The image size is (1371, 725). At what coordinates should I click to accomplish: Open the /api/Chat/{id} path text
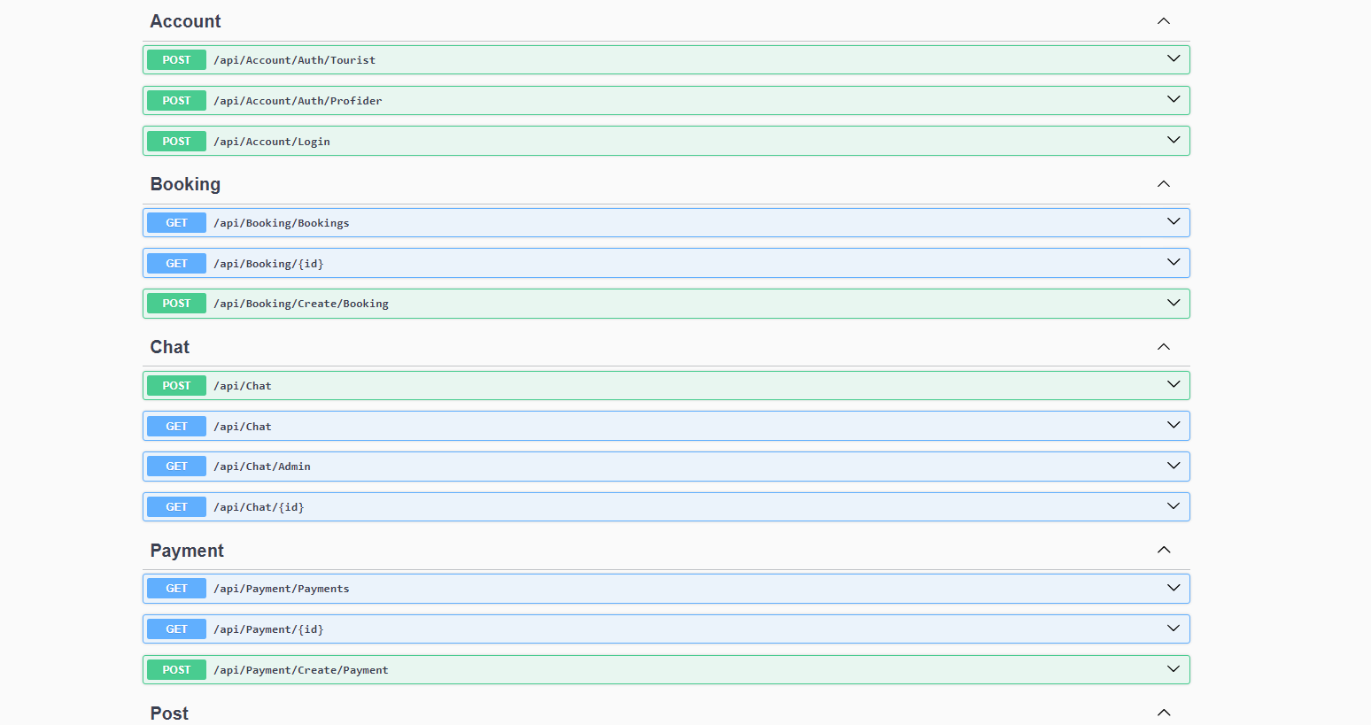point(259,507)
